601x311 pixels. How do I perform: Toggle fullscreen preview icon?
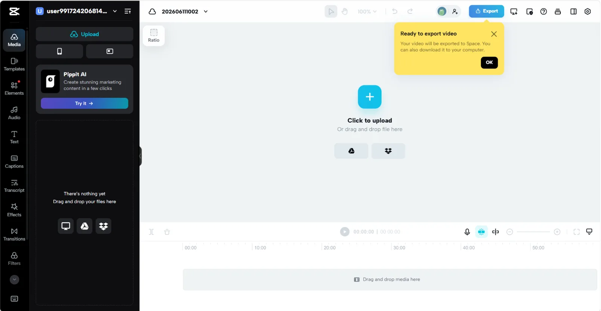[x=577, y=232]
